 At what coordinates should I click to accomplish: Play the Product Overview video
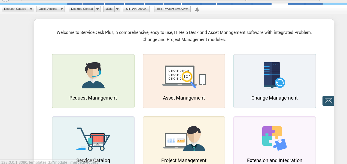[172, 9]
